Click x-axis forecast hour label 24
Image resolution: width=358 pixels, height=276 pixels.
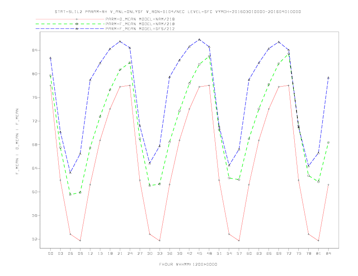(130, 253)
